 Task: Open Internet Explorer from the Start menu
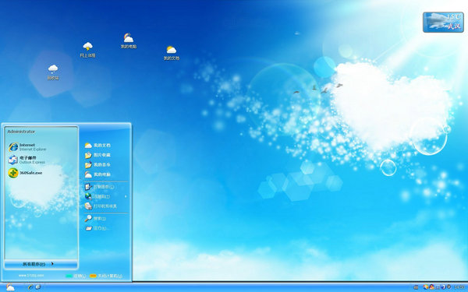[x=28, y=147]
